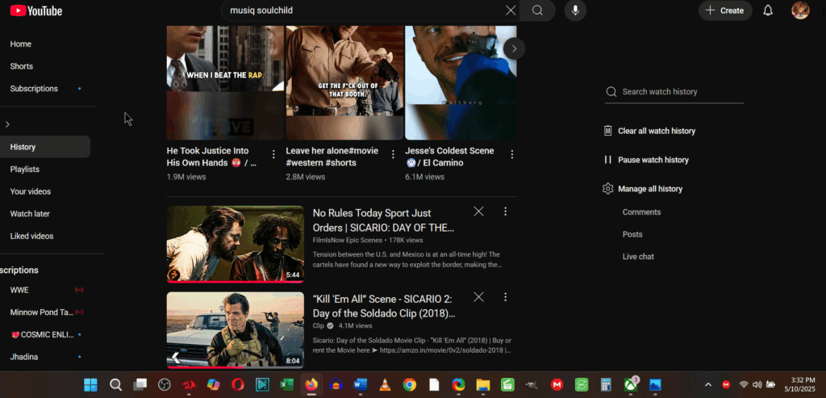The image size is (826, 398).
Task: Click the Search watch history field
Action: coord(674,92)
